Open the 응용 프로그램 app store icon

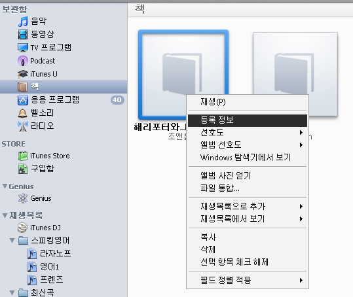click(23, 100)
